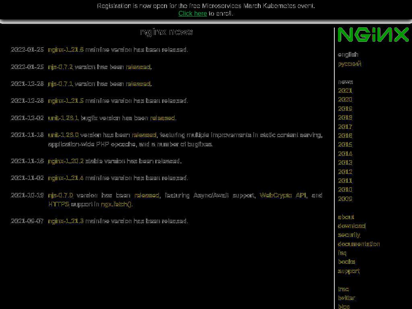Open the security page
The height and width of the screenshot is (309, 412).
point(349,235)
